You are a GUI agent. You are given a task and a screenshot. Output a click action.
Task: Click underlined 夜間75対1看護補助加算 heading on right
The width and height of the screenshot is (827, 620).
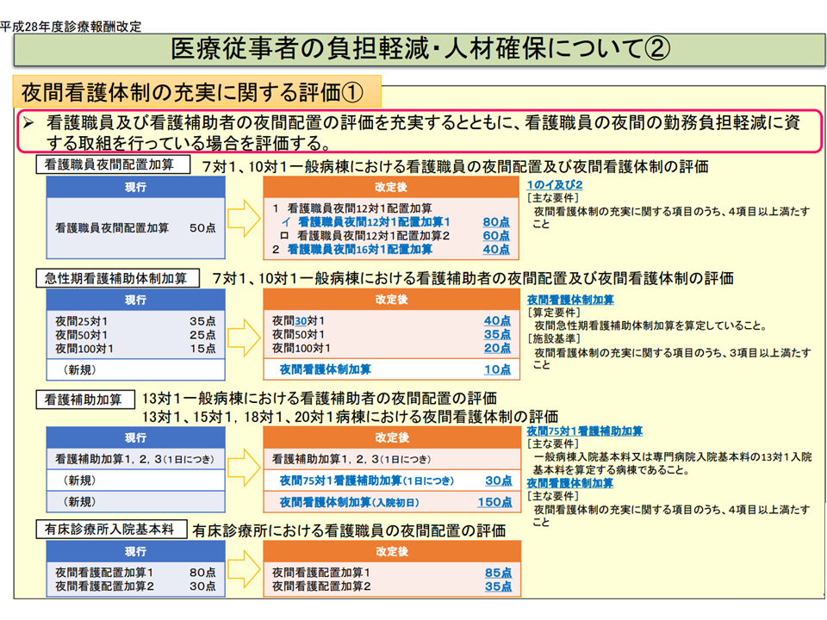tap(585, 431)
